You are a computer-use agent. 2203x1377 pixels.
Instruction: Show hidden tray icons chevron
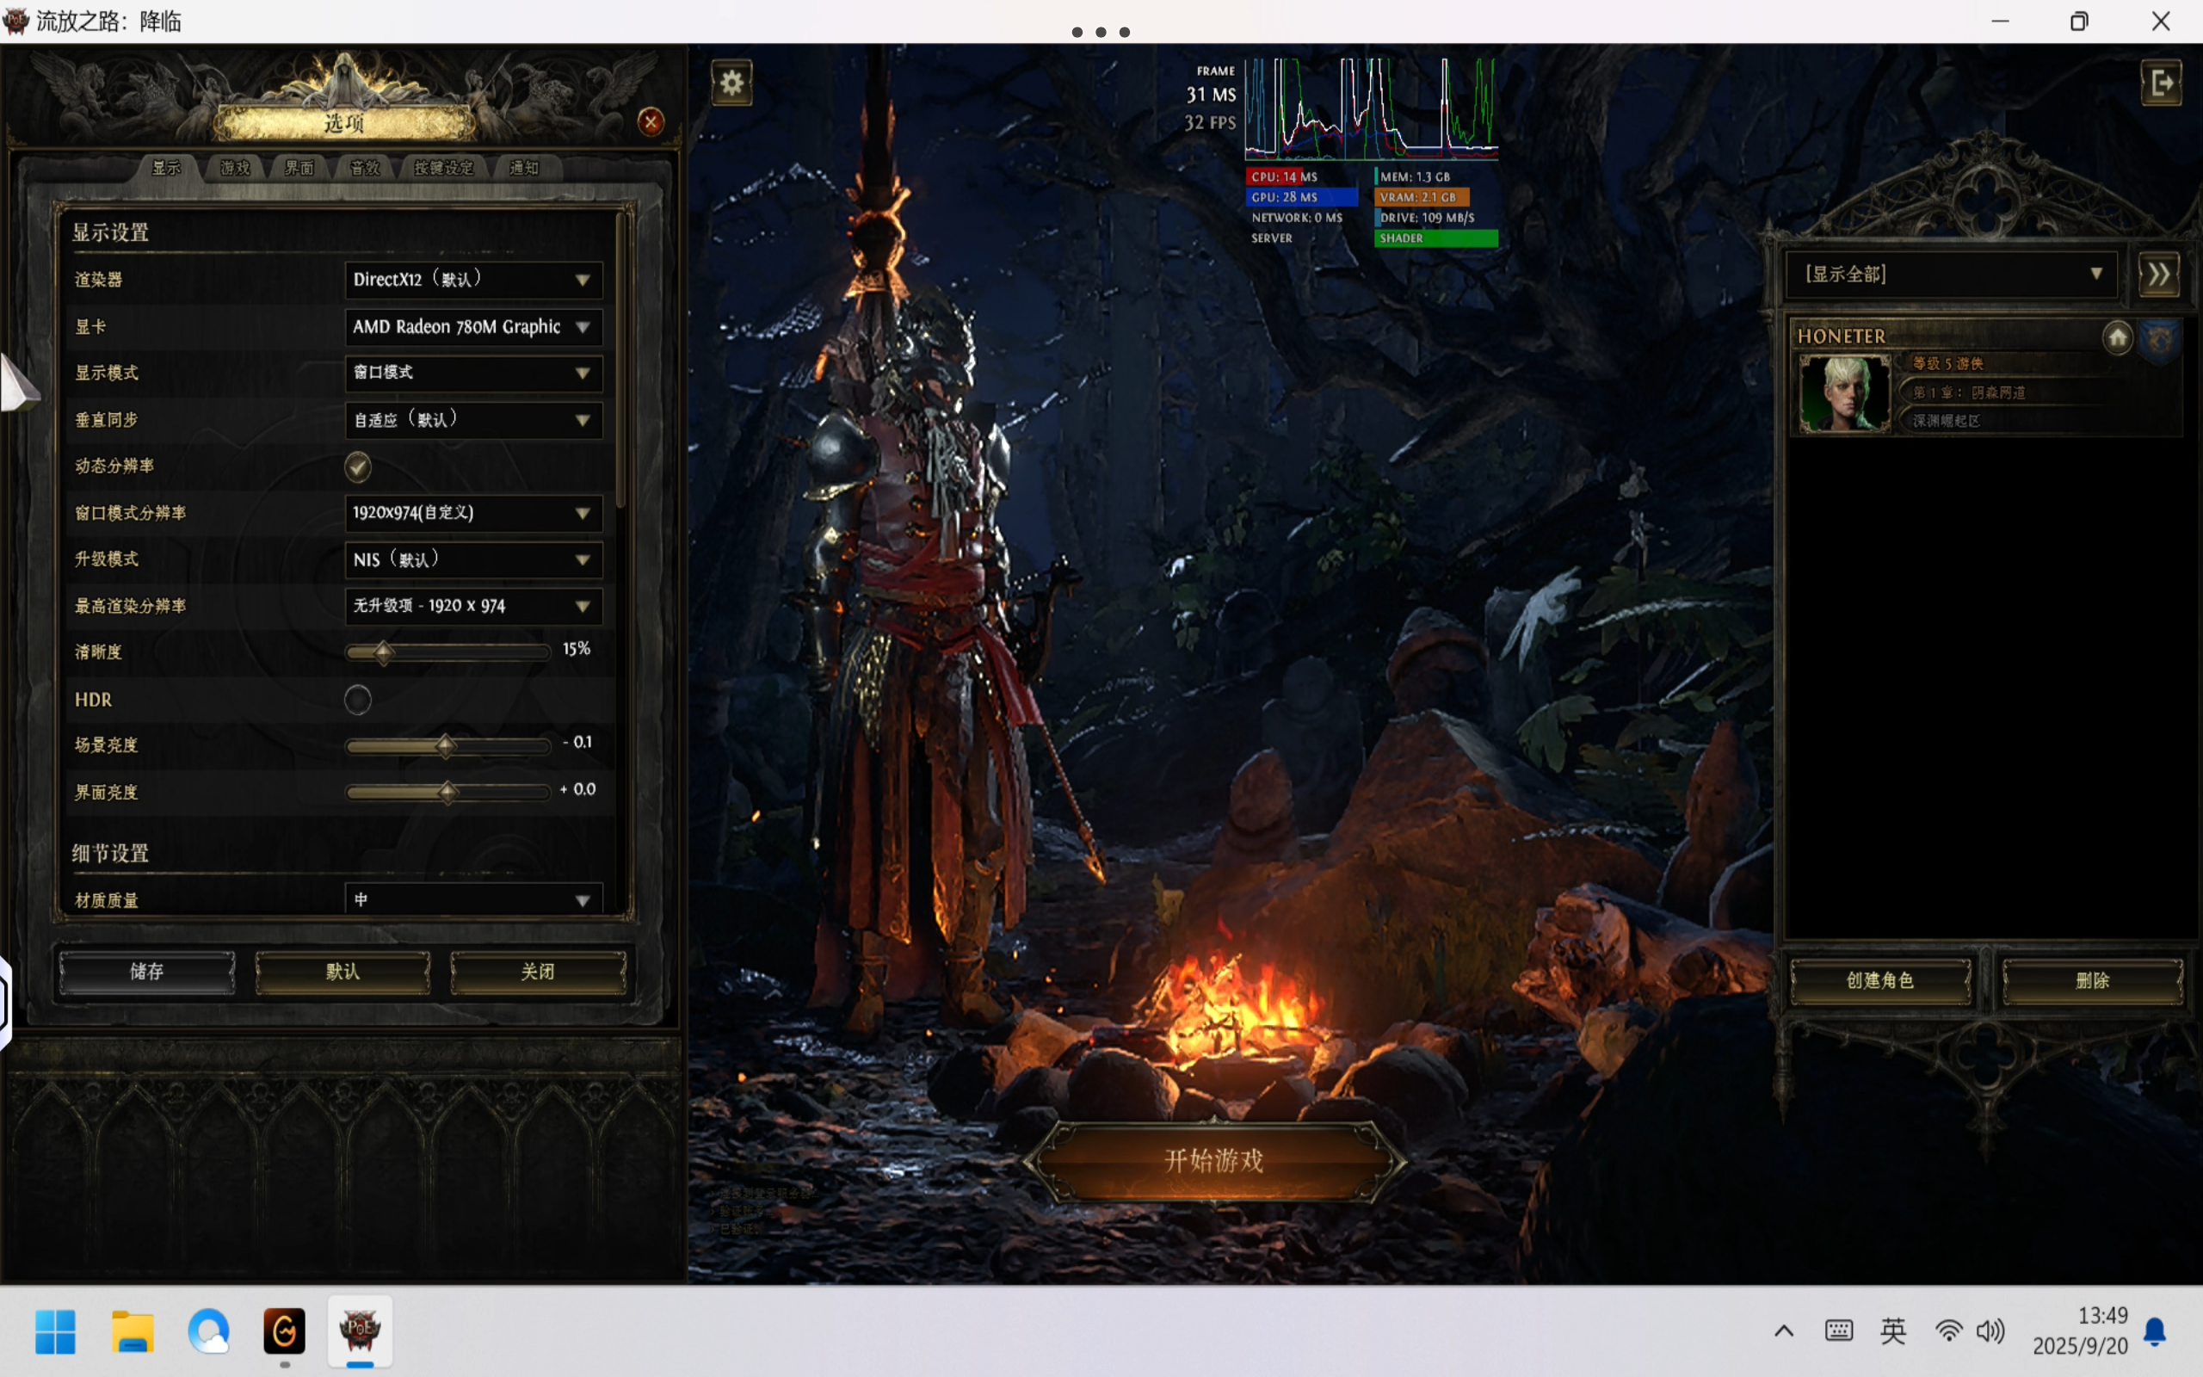(1783, 1331)
